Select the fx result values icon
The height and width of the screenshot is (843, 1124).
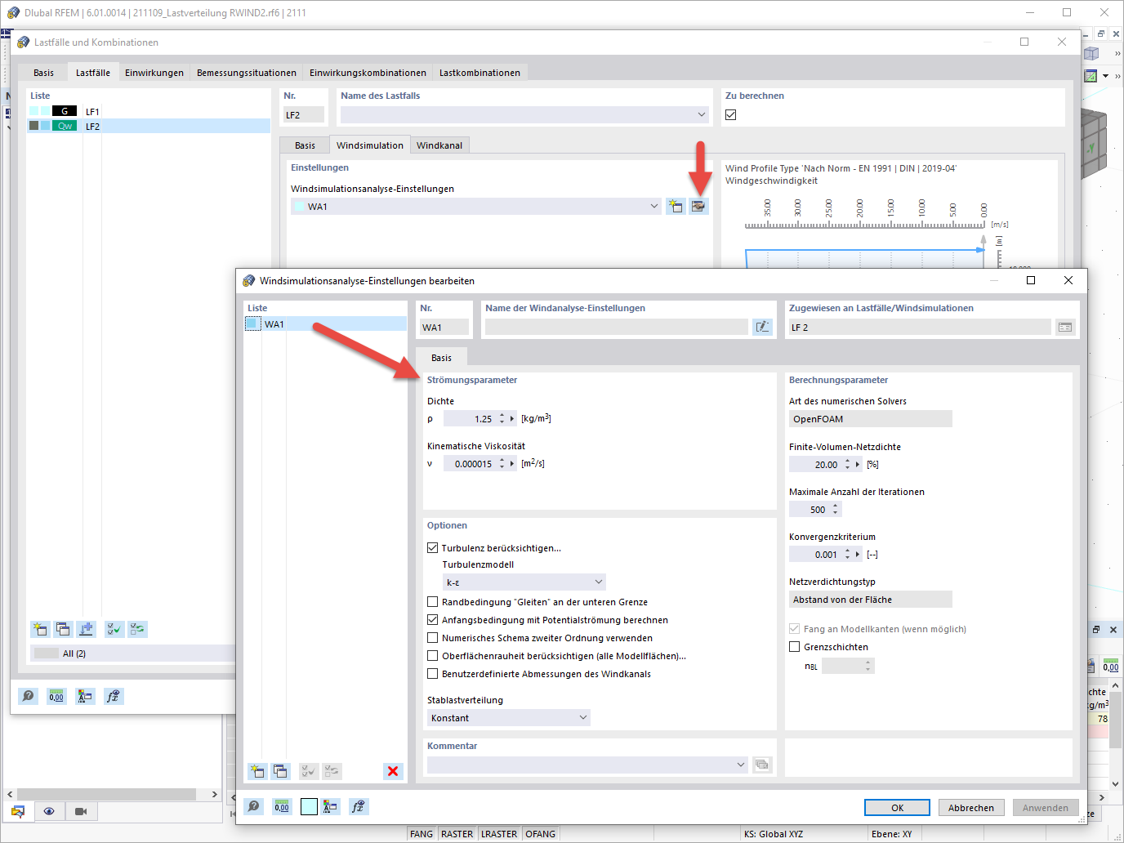point(357,806)
